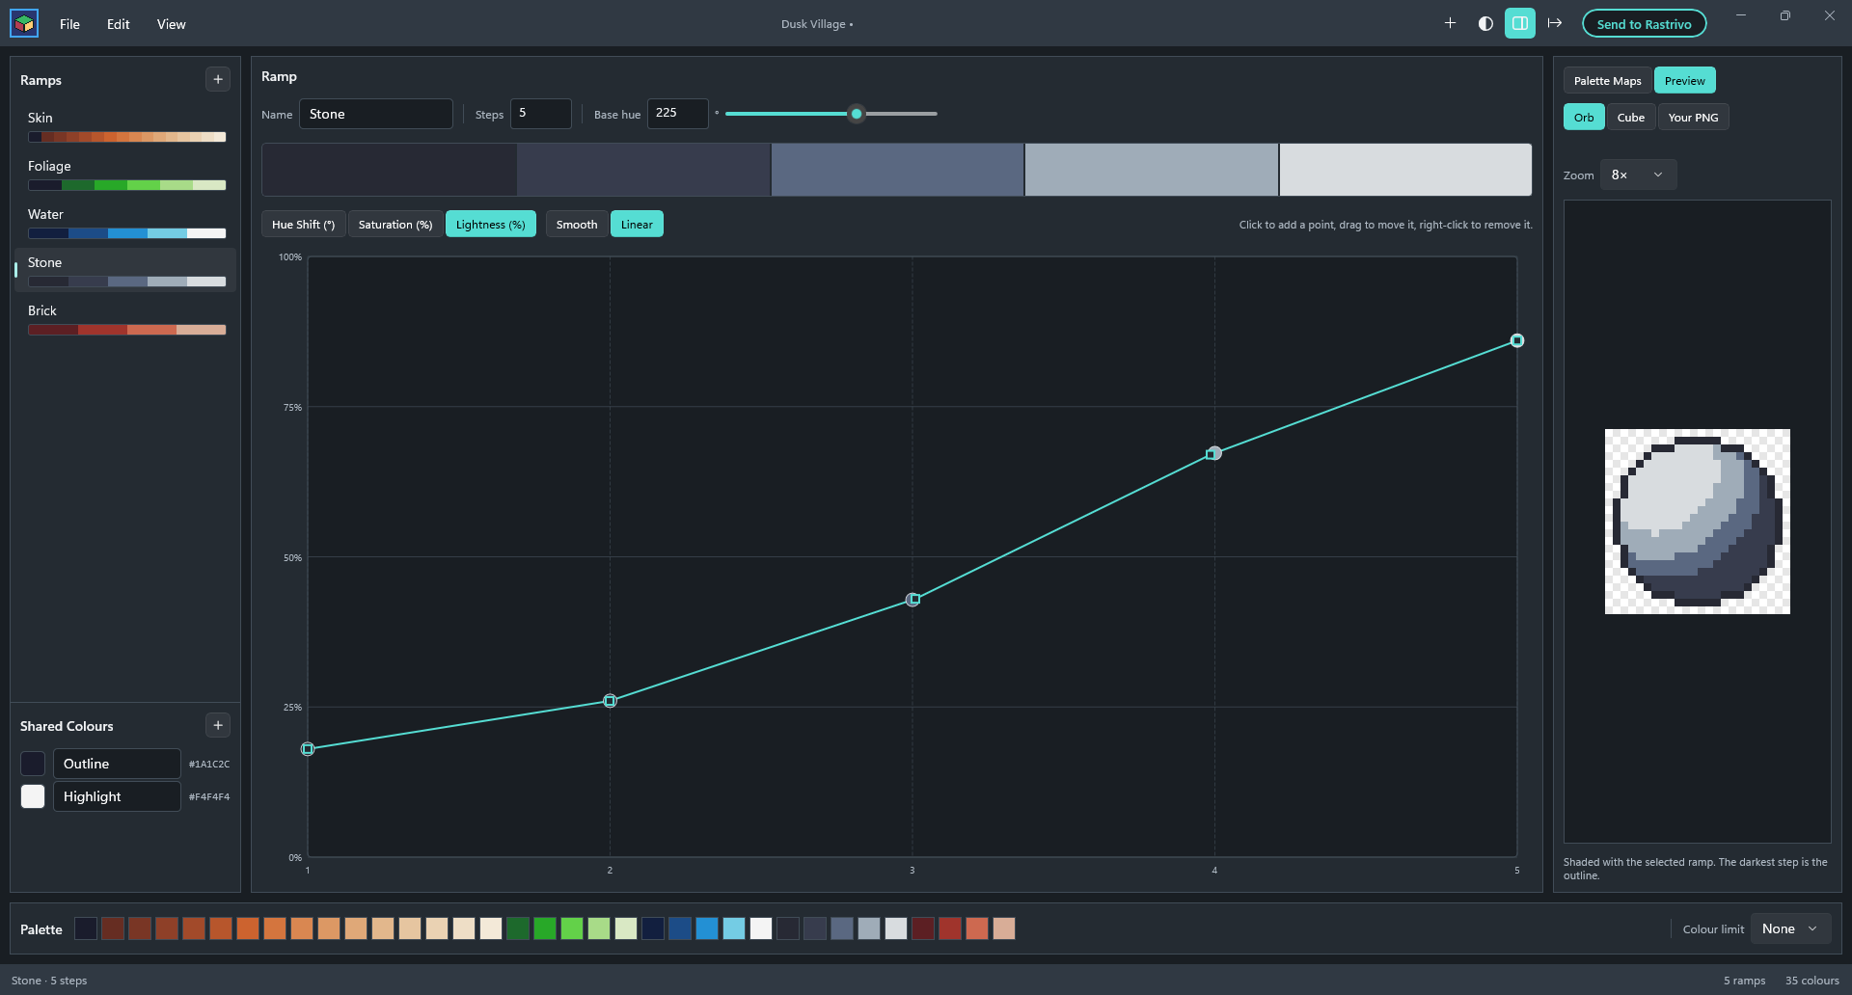This screenshot has width=1852, height=995.
Task: Open the Colour limit dropdown
Action: point(1790,928)
